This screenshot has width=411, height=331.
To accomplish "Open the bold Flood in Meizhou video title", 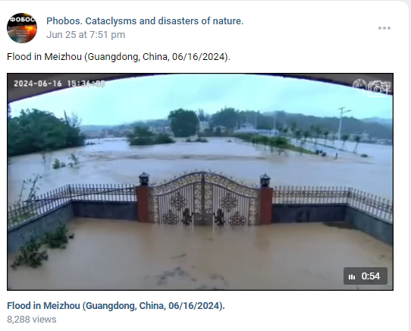I will [x=116, y=305].
